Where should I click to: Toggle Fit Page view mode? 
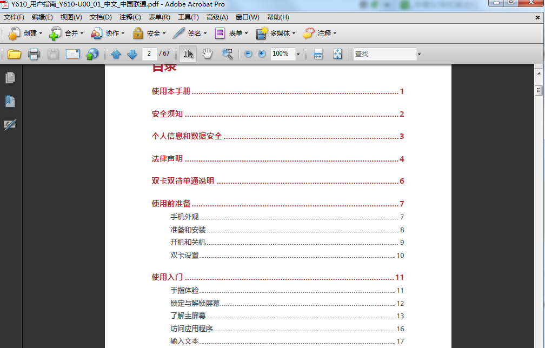pos(337,53)
